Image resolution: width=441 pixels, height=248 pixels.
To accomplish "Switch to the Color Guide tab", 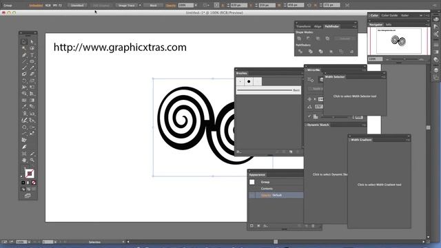I will coord(389,15).
